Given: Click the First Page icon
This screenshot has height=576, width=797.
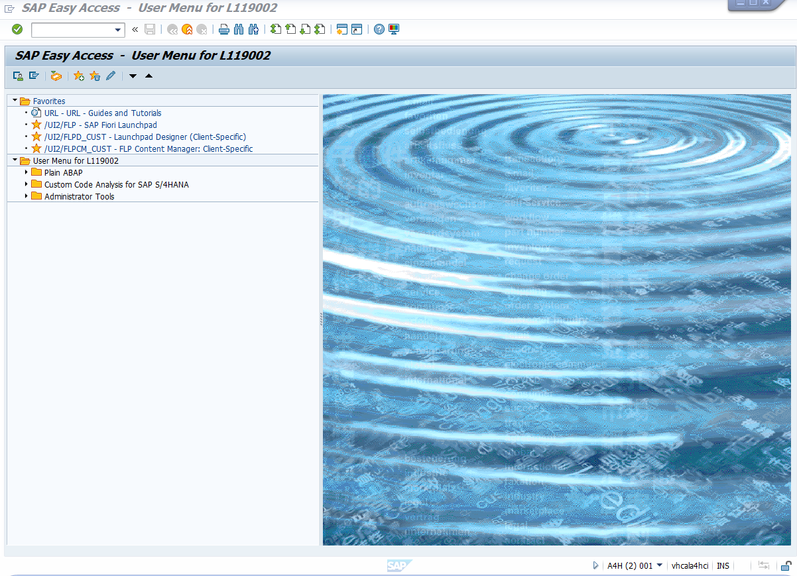Looking at the screenshot, I should pyautogui.click(x=276, y=29).
